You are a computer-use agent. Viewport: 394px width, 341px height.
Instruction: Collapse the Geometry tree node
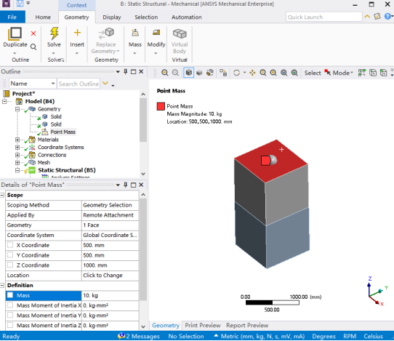click(17, 109)
